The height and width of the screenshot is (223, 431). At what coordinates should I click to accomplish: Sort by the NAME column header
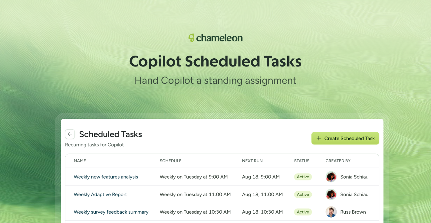(80, 161)
